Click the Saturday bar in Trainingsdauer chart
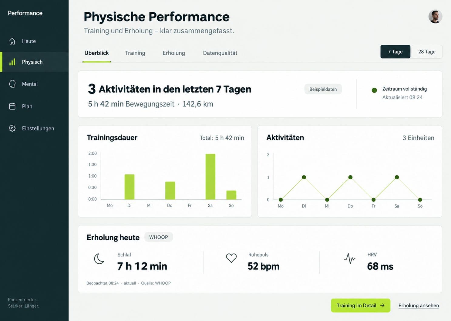Viewport: 451px width, 321px height. pos(210,177)
